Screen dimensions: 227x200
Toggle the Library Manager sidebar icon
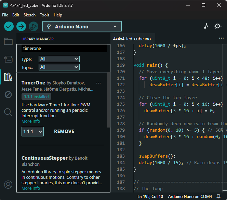click(8, 77)
